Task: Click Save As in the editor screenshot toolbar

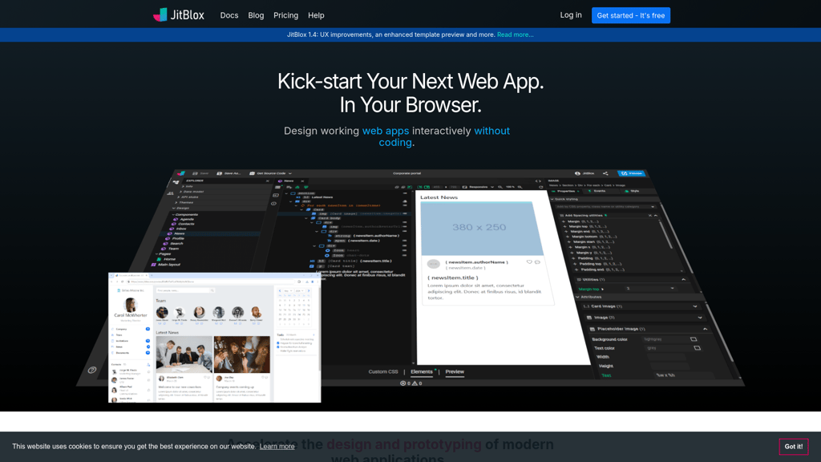Action: tap(229, 173)
